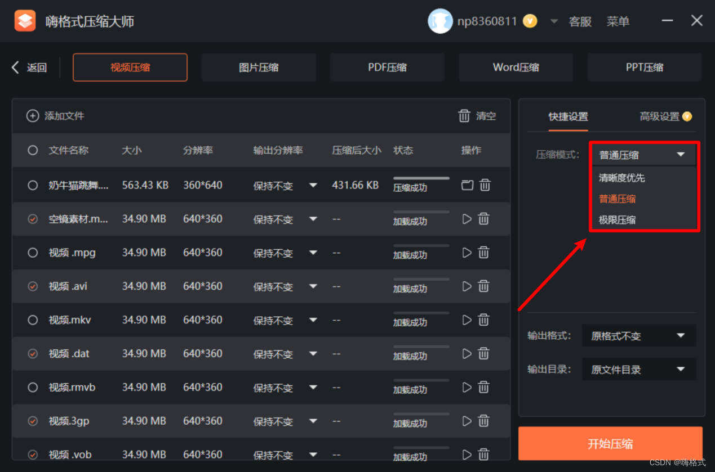Click the crown icon next to 高级设置
Image resolution: width=715 pixels, height=472 pixels.
pyautogui.click(x=687, y=116)
